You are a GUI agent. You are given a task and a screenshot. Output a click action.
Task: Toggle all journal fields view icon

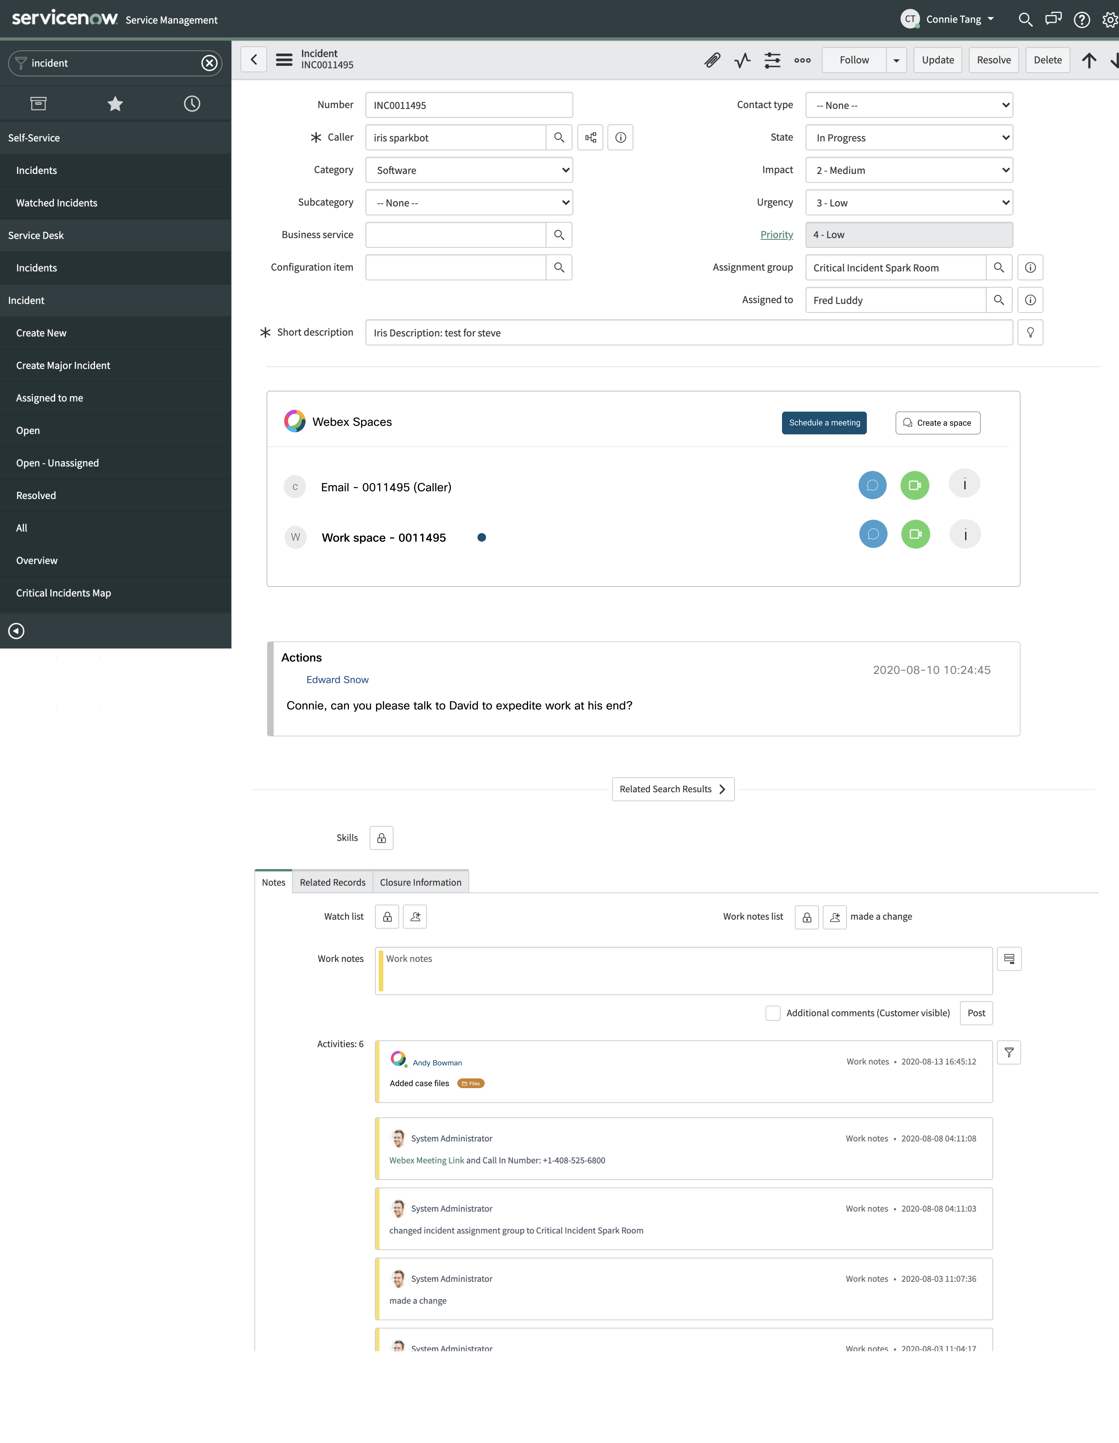point(1009,959)
